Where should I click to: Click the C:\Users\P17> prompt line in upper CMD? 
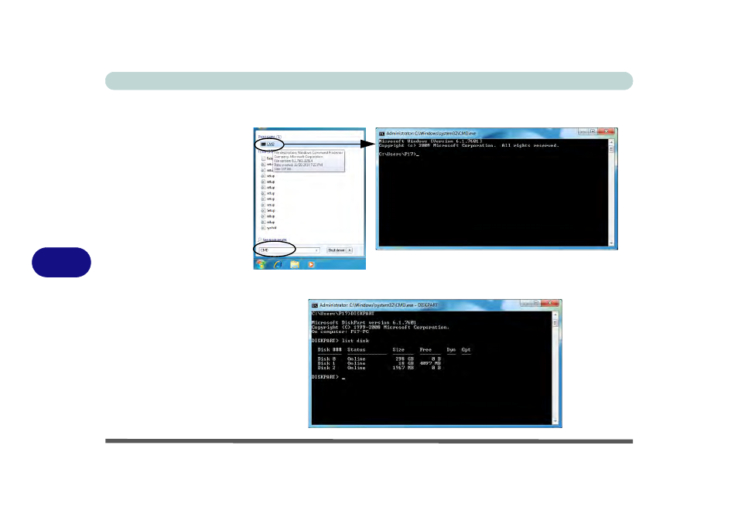pos(398,155)
